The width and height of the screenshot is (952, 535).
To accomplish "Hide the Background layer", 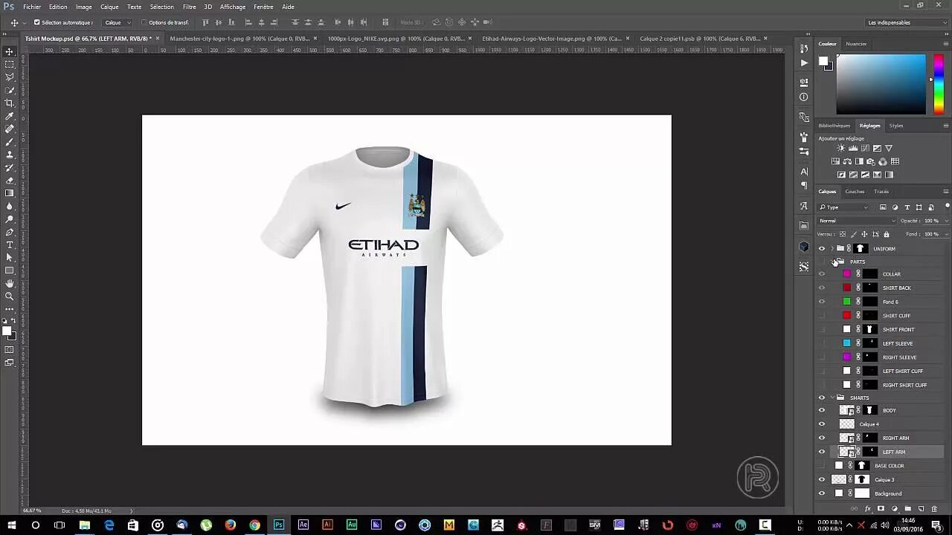I will point(822,493).
